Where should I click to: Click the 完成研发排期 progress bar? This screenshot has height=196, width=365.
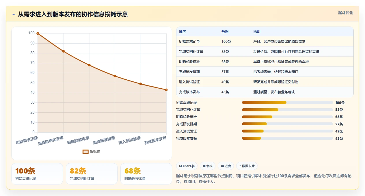287,124
